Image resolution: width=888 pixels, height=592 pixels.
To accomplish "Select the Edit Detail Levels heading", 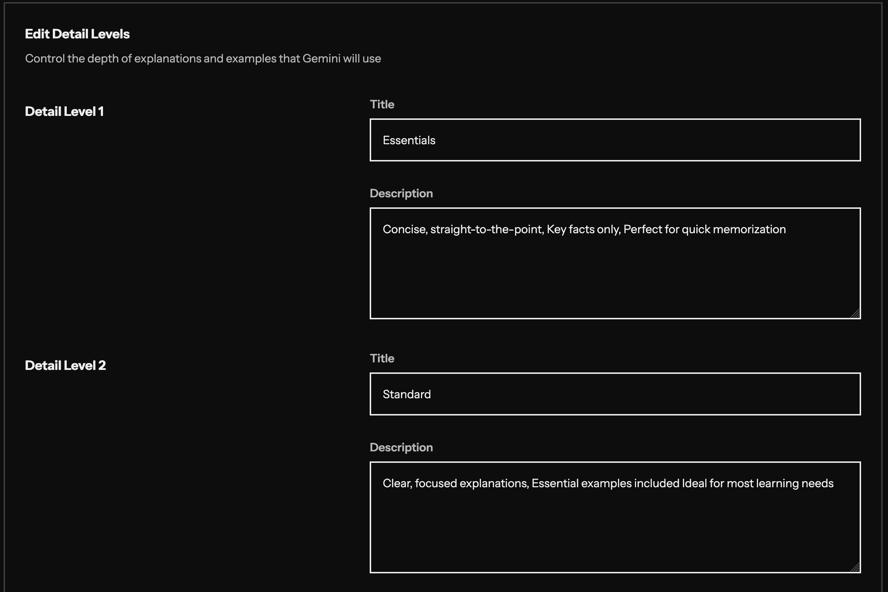I will click(78, 34).
